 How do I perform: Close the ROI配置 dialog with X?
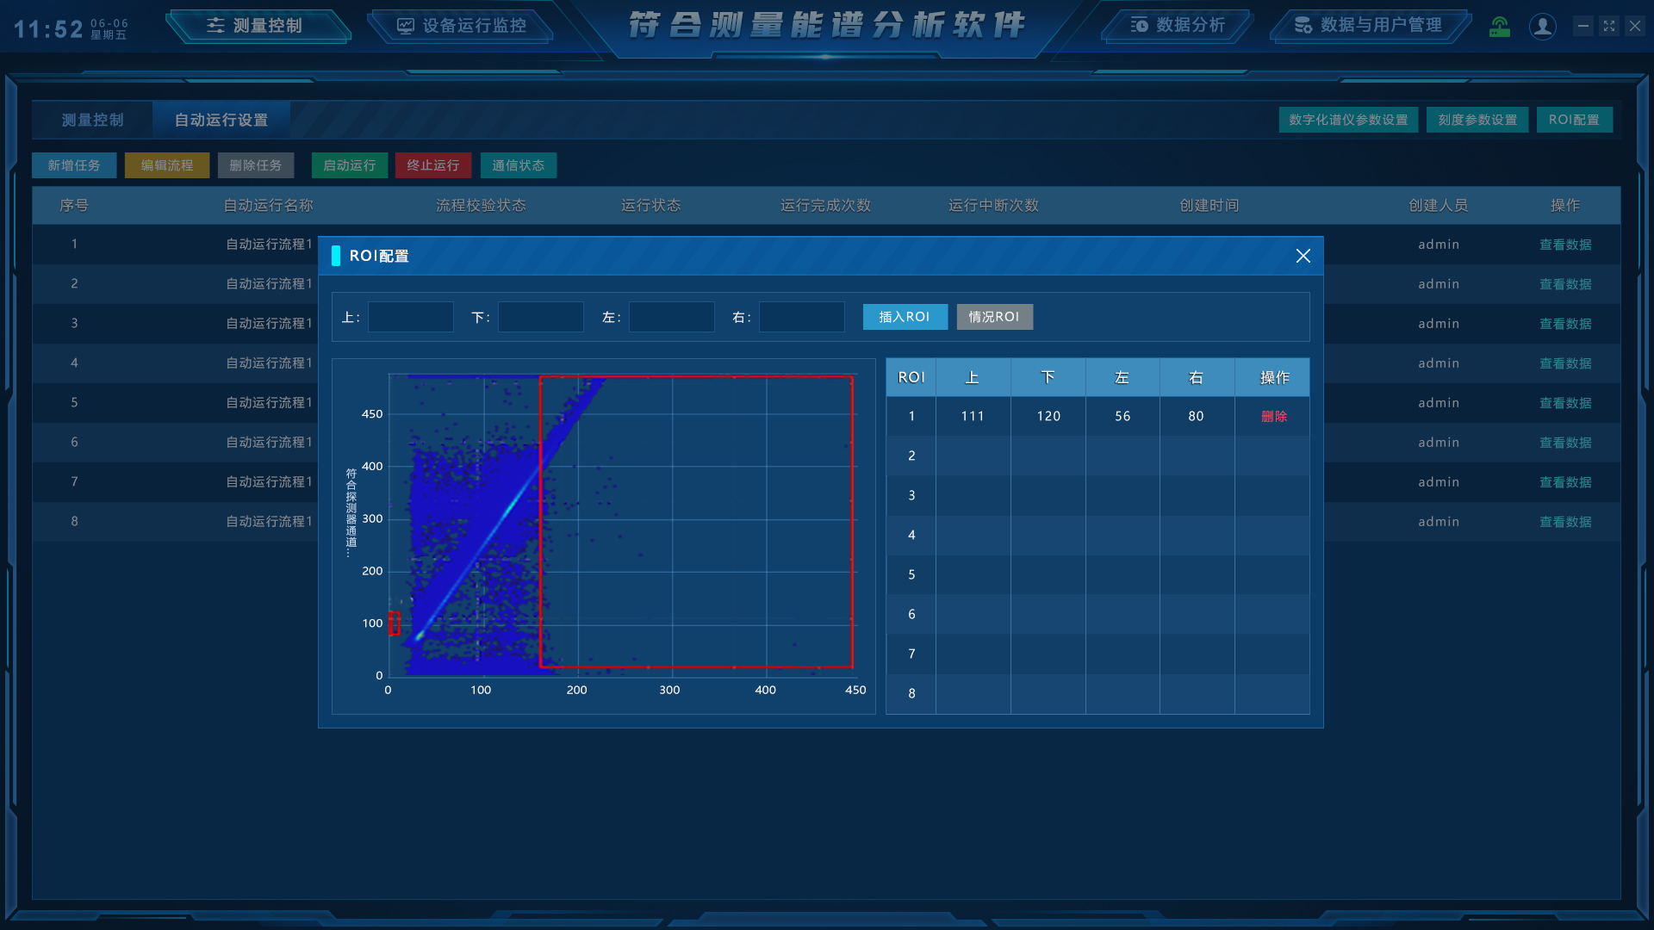[1303, 256]
